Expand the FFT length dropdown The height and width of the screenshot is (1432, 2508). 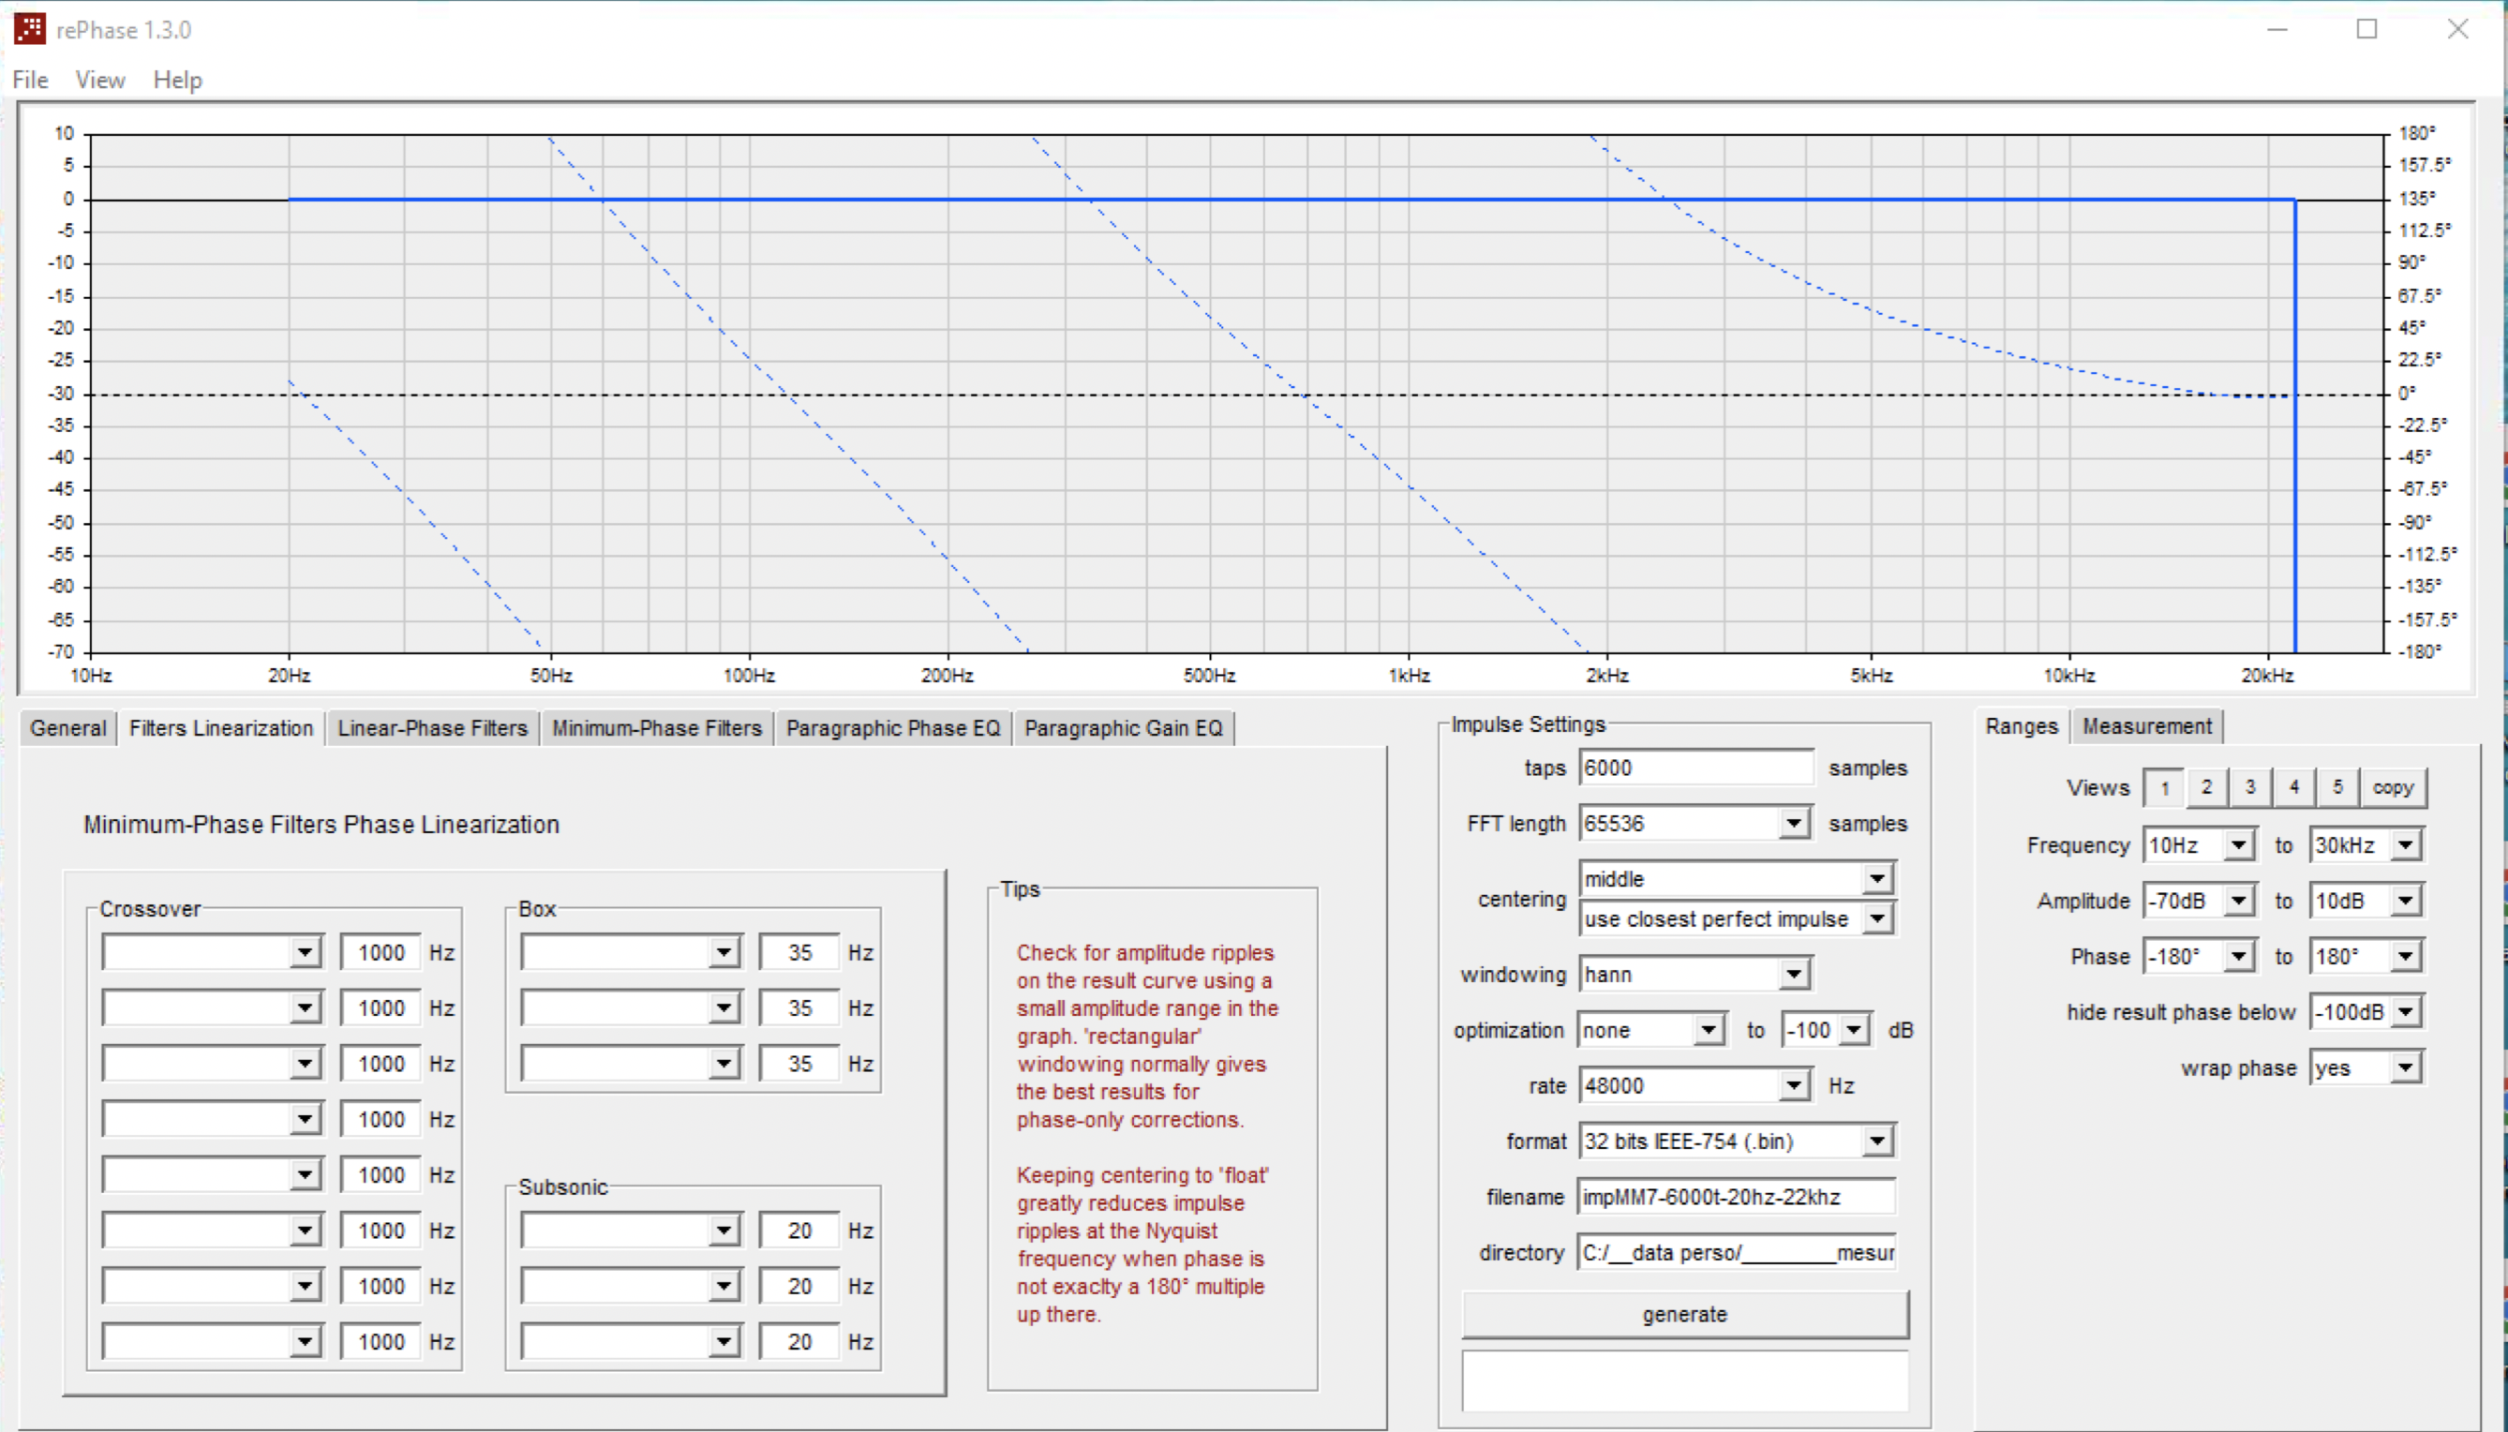(1794, 823)
